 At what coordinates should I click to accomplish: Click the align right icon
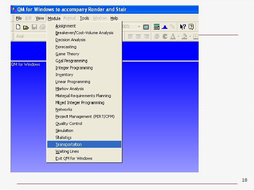146,37
